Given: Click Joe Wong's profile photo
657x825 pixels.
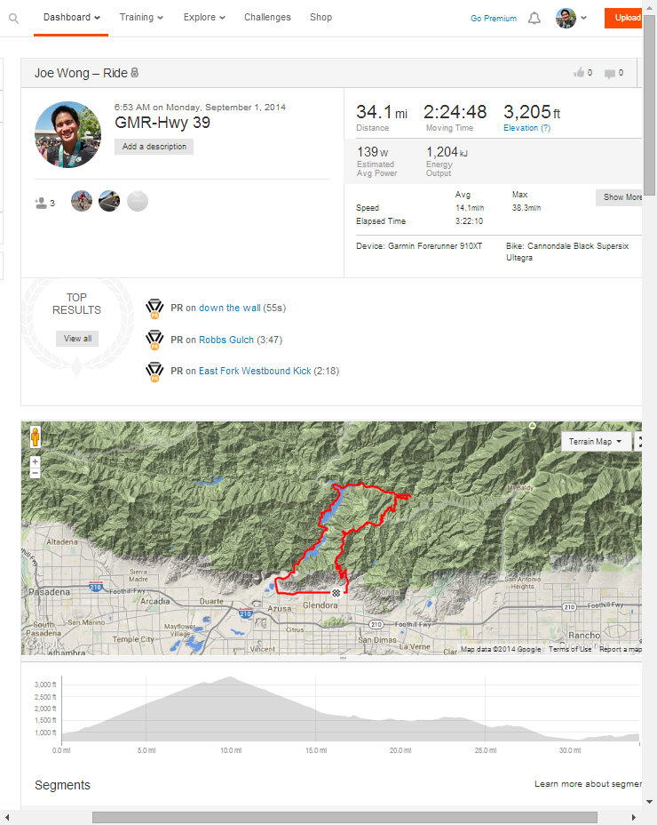Looking at the screenshot, I should [x=67, y=134].
